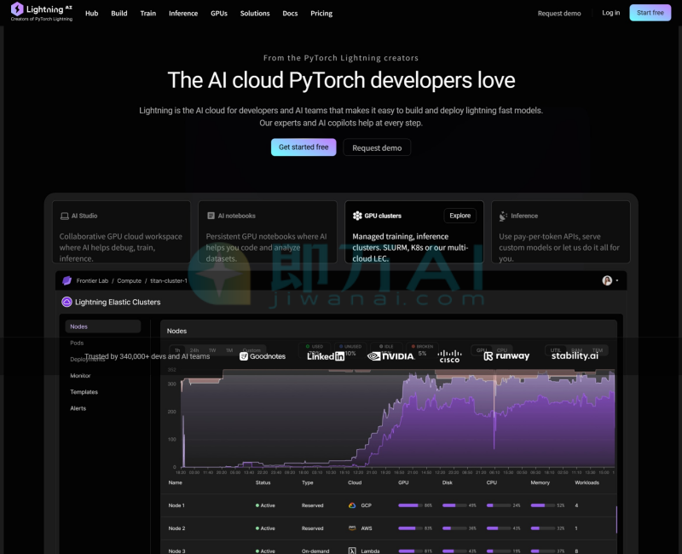Open the Pricing menu item

click(321, 14)
